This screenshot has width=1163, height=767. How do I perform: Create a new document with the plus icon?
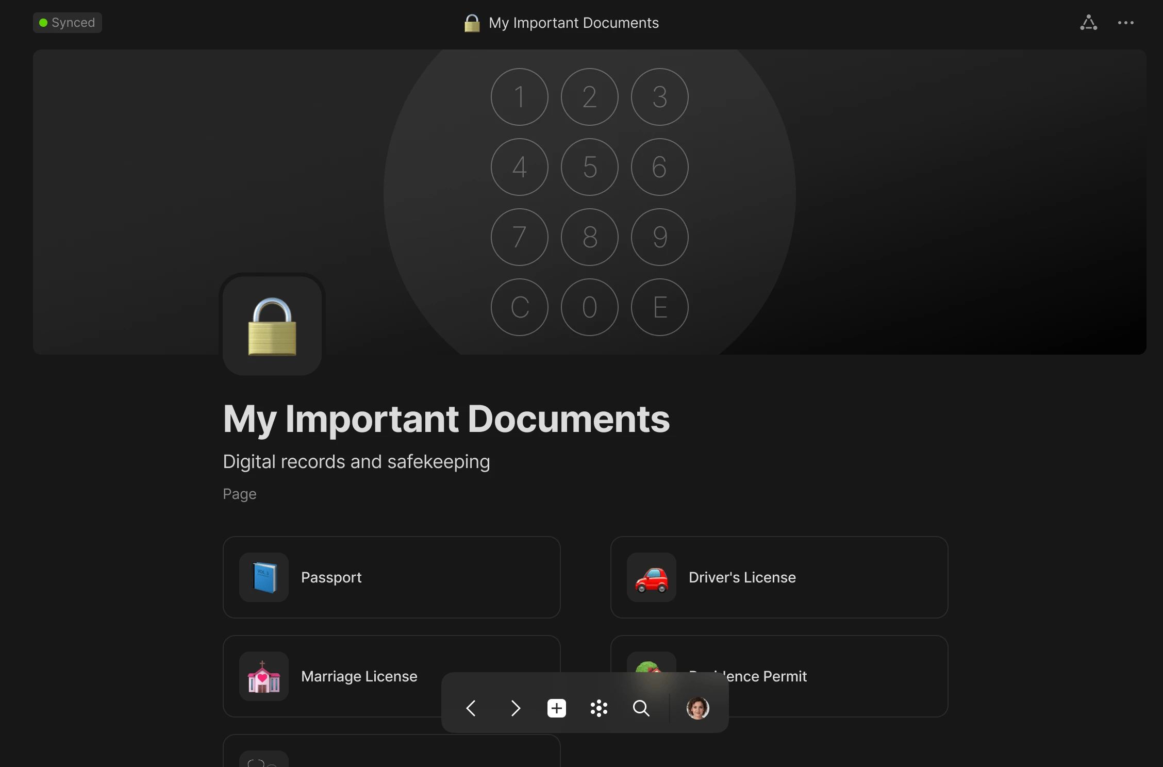coord(556,708)
